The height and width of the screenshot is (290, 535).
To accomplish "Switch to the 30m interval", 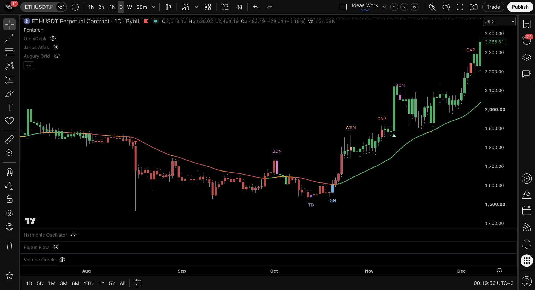I will click(142, 7).
